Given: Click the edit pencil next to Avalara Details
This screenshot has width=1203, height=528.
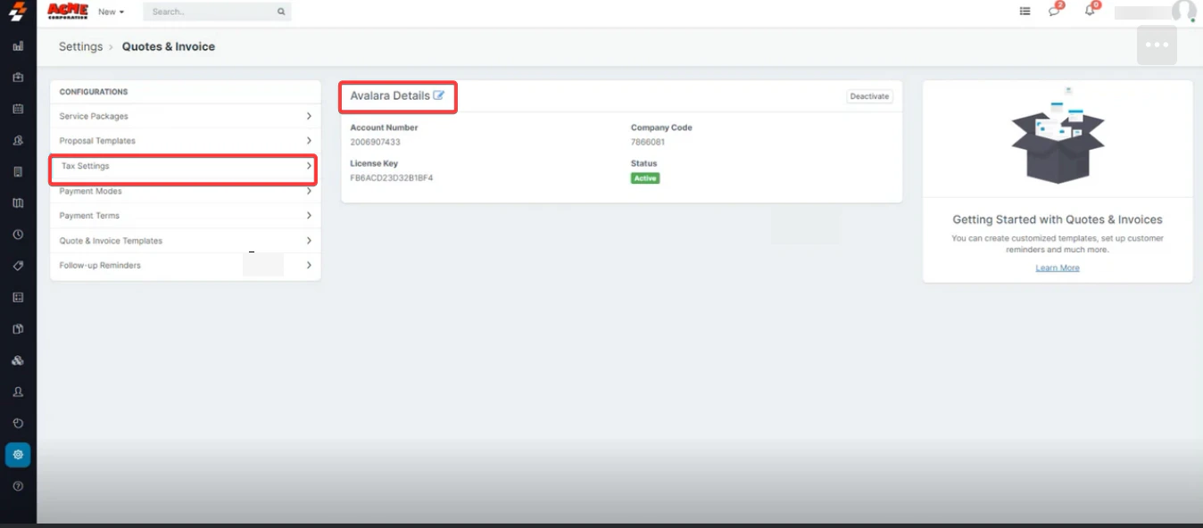Looking at the screenshot, I should pos(439,95).
